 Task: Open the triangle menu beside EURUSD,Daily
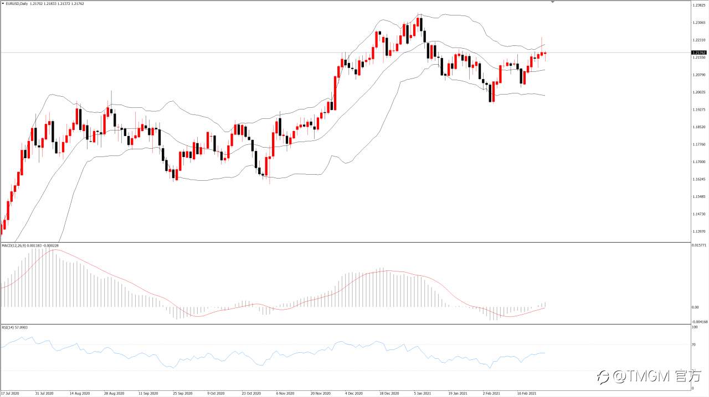3,4
